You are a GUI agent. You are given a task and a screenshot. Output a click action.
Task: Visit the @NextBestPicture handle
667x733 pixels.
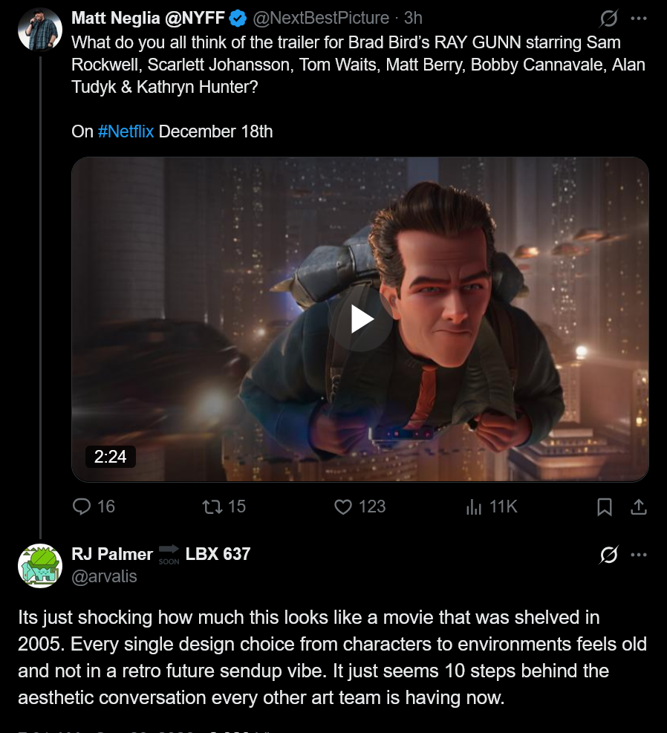(x=321, y=18)
